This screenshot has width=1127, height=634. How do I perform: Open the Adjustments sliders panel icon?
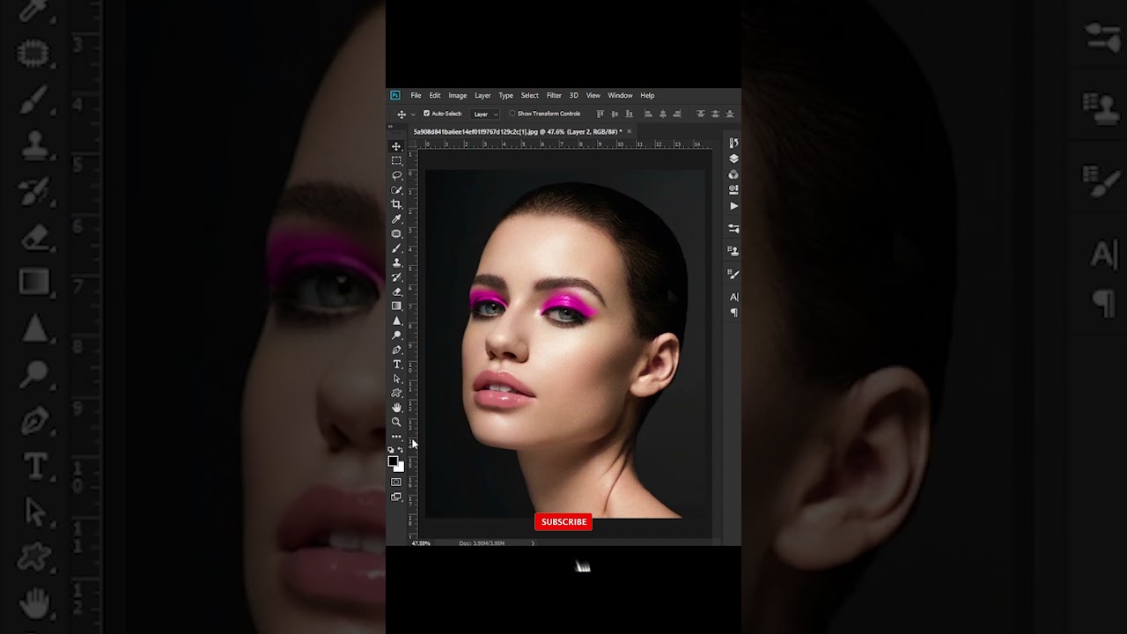coord(733,228)
